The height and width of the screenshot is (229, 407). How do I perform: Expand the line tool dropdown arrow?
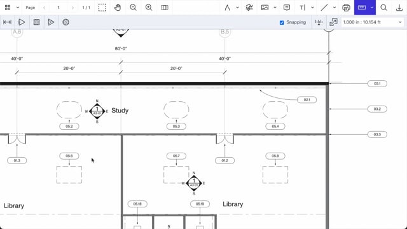click(x=335, y=8)
